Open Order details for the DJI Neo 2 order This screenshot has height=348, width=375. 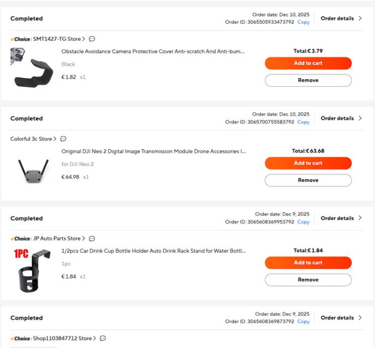tap(341, 118)
